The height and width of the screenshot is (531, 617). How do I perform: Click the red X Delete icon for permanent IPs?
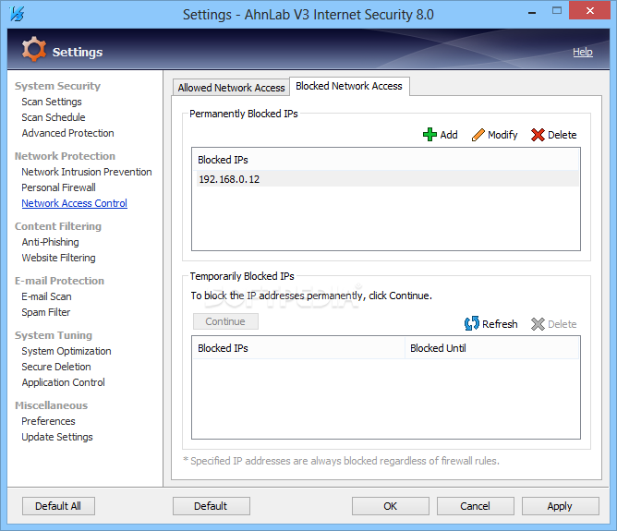pyautogui.click(x=538, y=135)
